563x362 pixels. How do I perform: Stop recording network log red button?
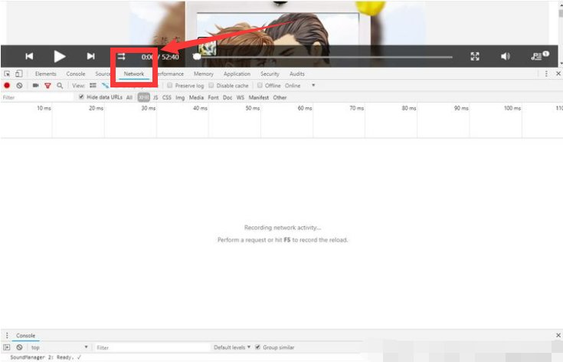[x=7, y=86]
